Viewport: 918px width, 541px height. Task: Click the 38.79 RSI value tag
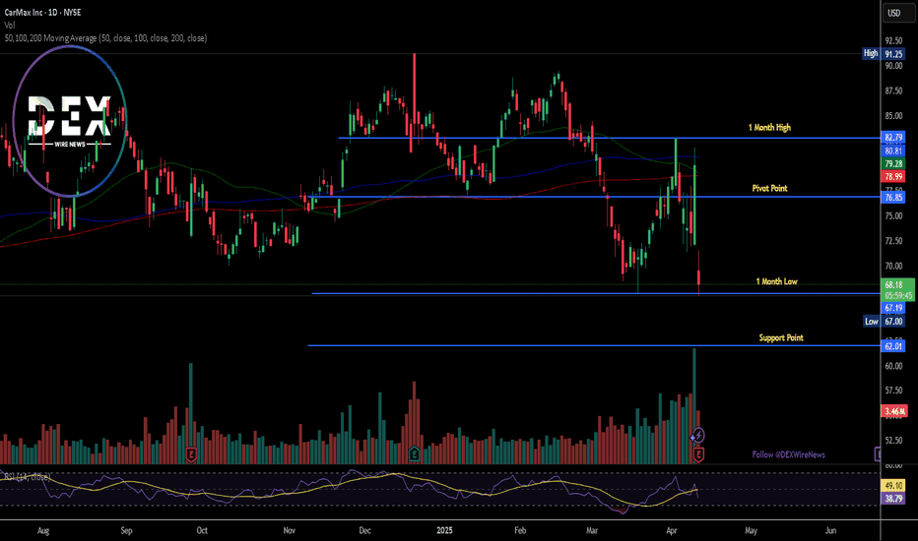point(893,499)
